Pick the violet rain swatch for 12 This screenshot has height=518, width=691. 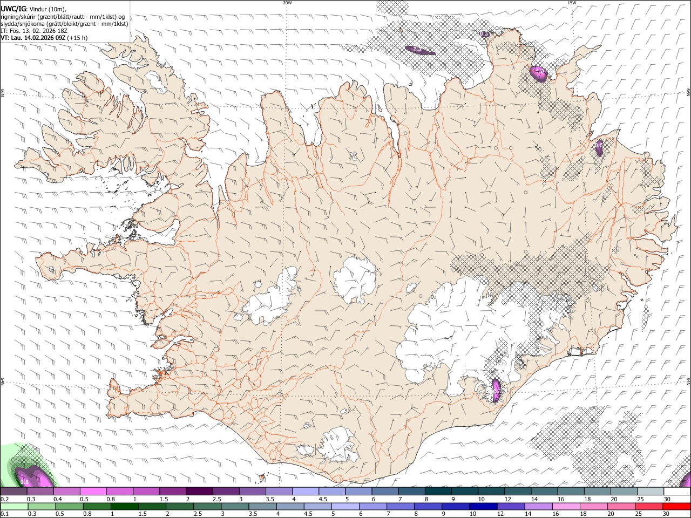tap(511, 506)
